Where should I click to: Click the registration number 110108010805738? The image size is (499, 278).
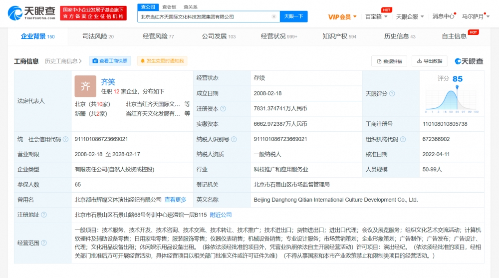[x=445, y=124]
